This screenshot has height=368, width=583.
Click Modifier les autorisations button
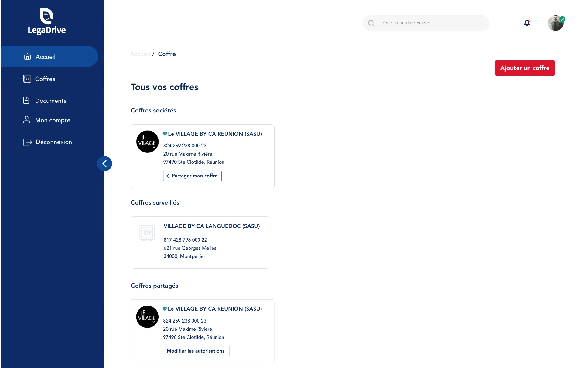point(196,351)
